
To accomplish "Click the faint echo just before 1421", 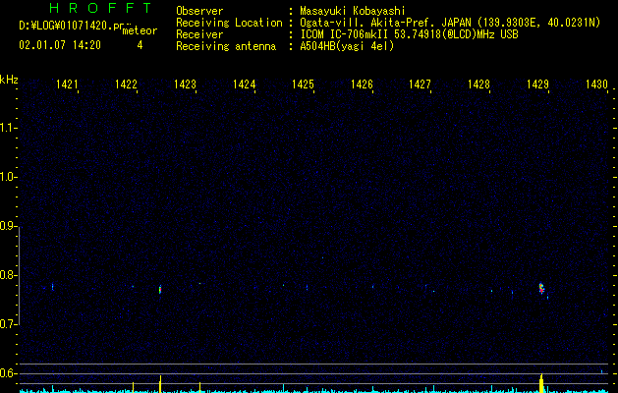I will (x=52, y=287).
